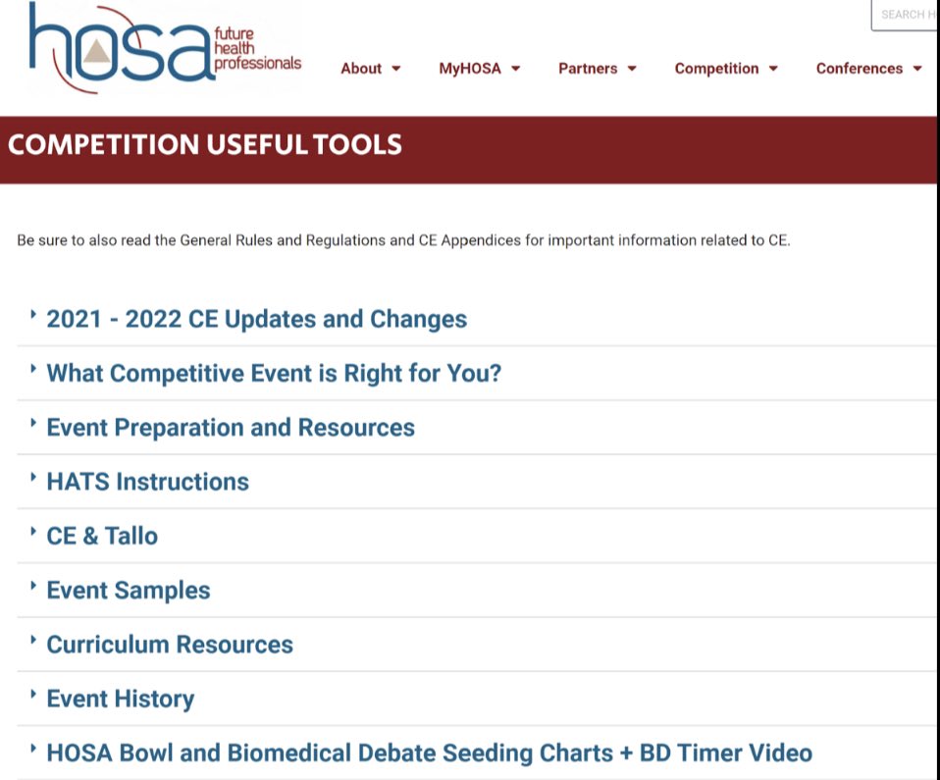Click the triangle beside Curriculum Resources
Image resolution: width=940 pixels, height=780 pixels.
(33, 640)
